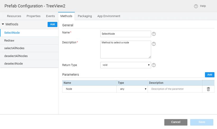
Task: Add a new method
Action: pos(52,24)
